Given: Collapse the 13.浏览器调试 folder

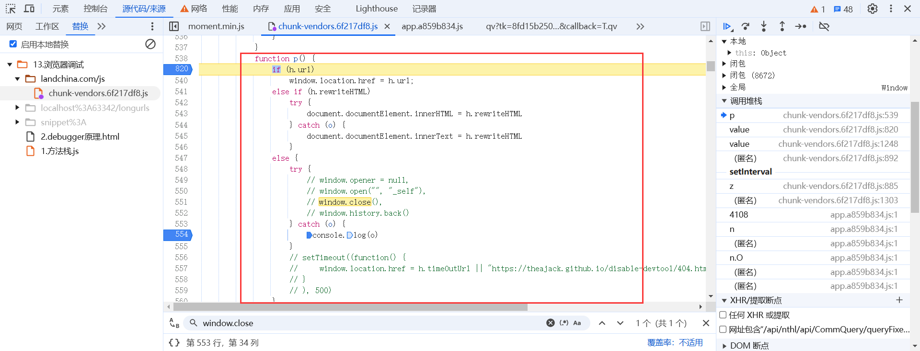Looking at the screenshot, I should pyautogui.click(x=10, y=65).
